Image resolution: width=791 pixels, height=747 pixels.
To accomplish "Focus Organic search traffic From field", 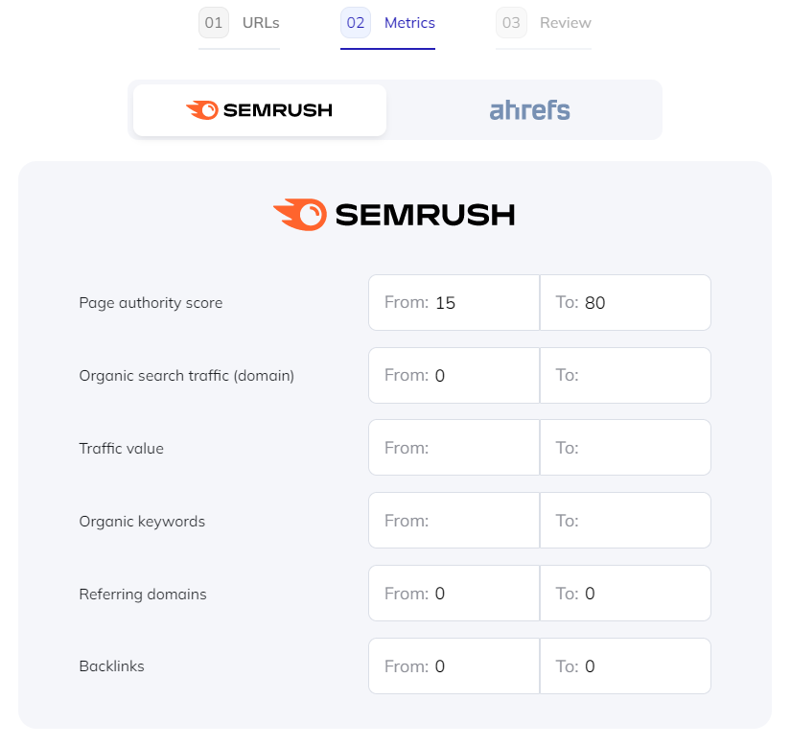I will pyautogui.click(x=454, y=375).
